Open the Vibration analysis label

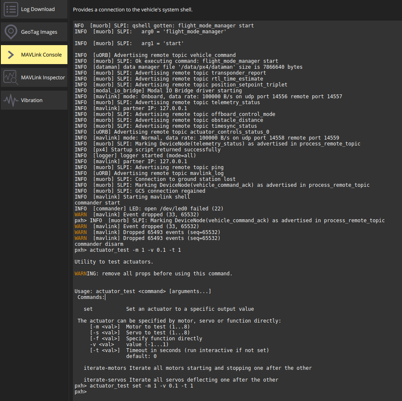coord(32,100)
